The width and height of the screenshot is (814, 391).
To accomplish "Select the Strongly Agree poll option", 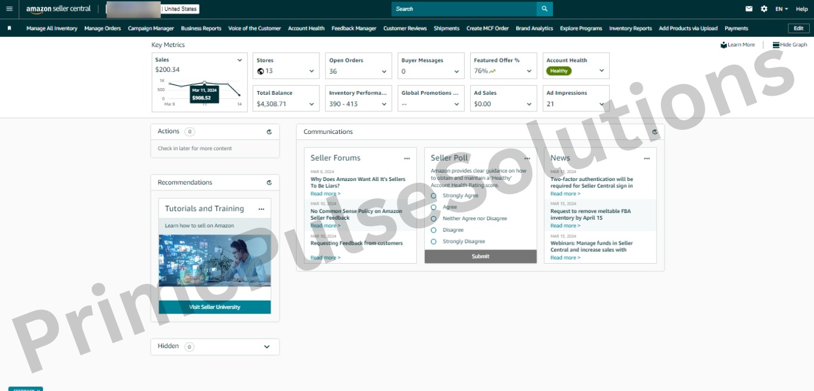I will (x=434, y=196).
